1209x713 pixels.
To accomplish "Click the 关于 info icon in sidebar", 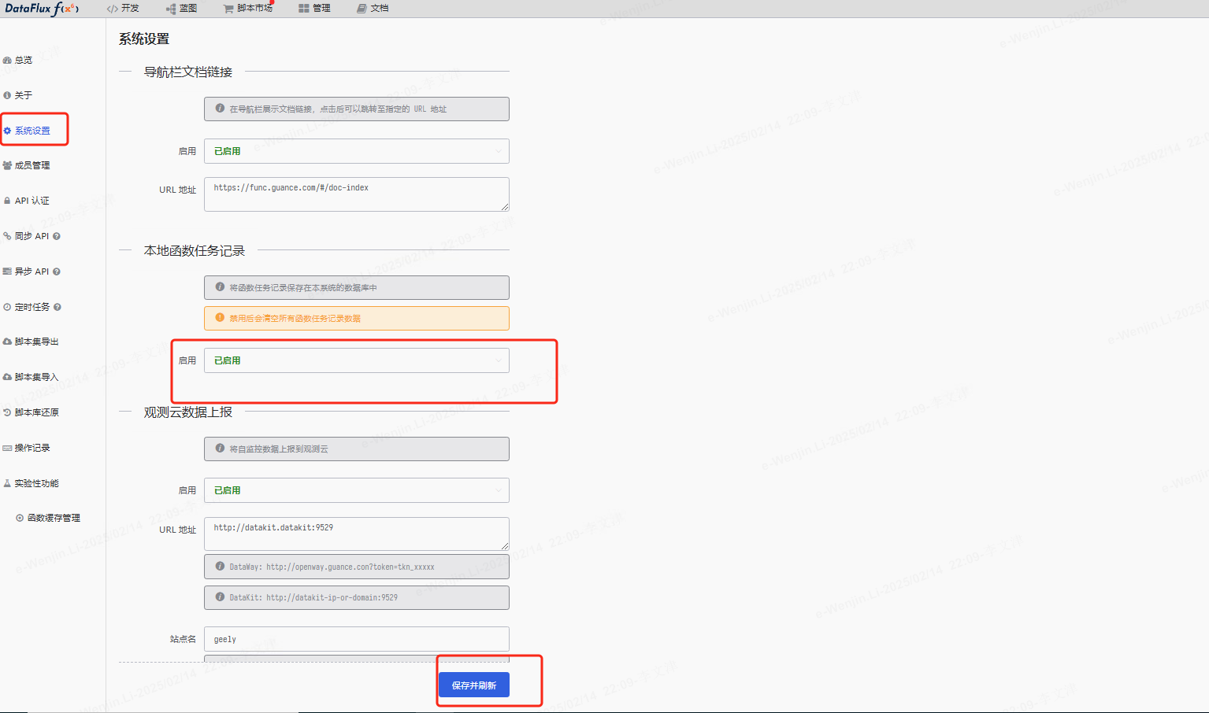I will (x=7, y=95).
